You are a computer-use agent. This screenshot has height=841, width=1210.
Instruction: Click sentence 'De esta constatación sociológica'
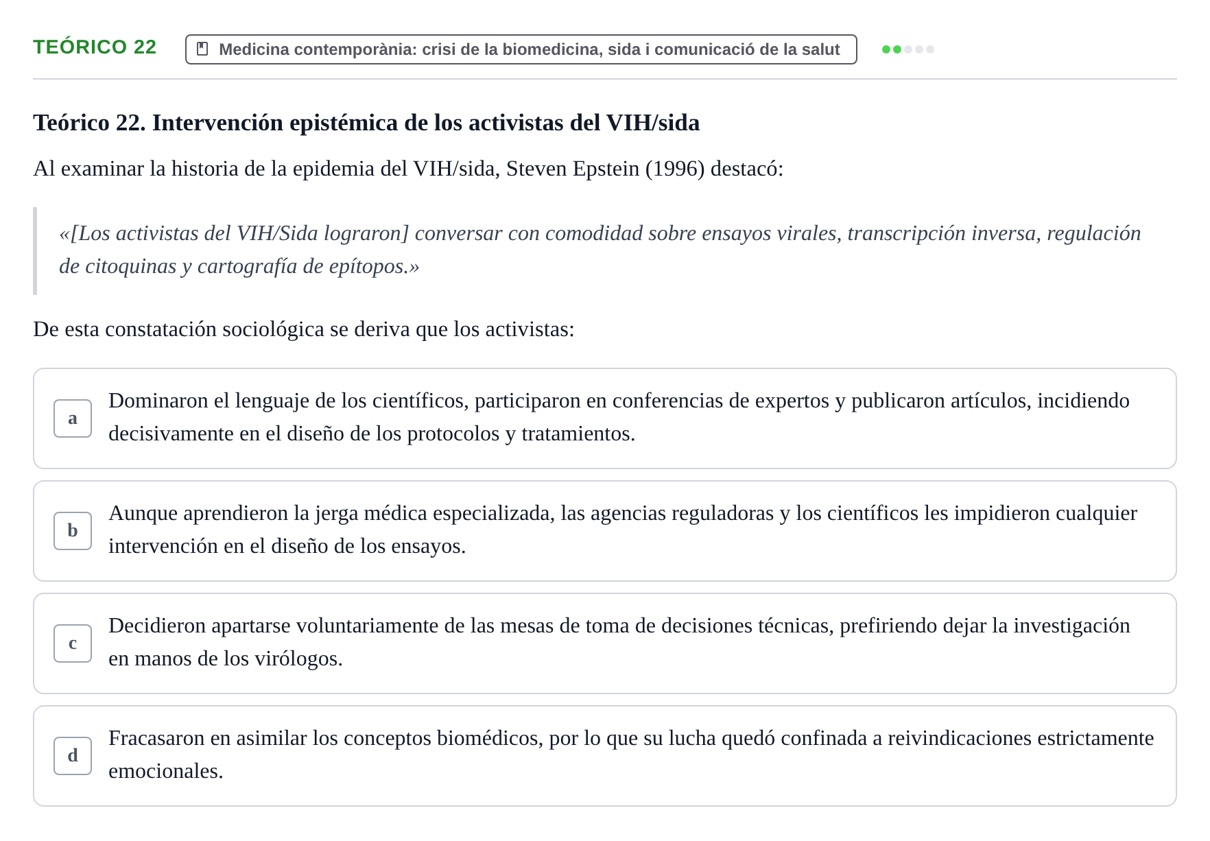pyautogui.click(x=304, y=329)
